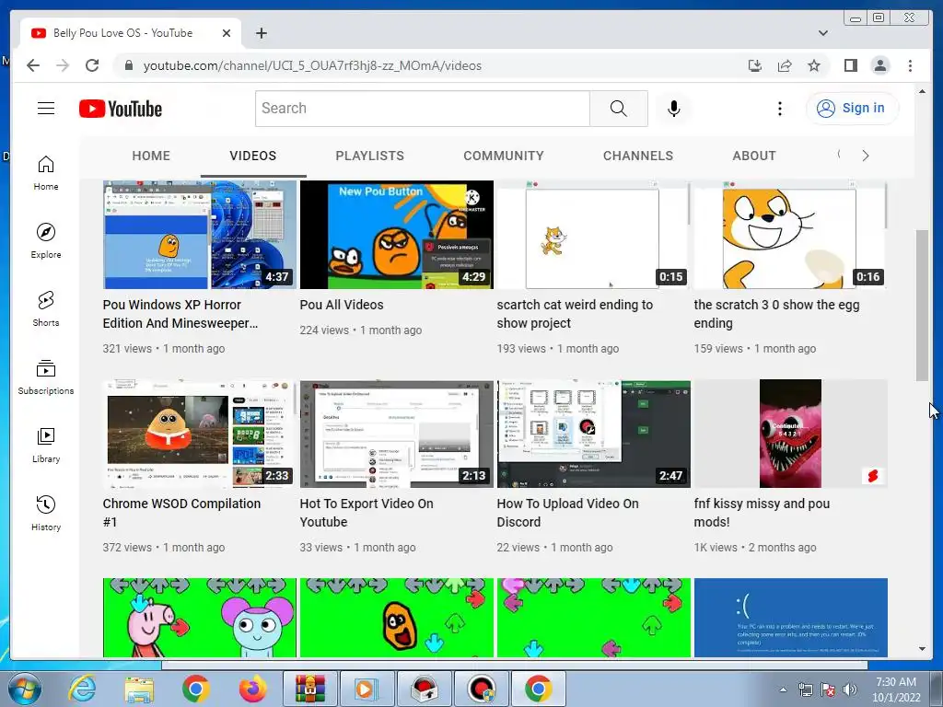Viewport: 943px width, 707px height.
Task: Open Chrome WSOD Compilation #1 title
Action: click(181, 513)
